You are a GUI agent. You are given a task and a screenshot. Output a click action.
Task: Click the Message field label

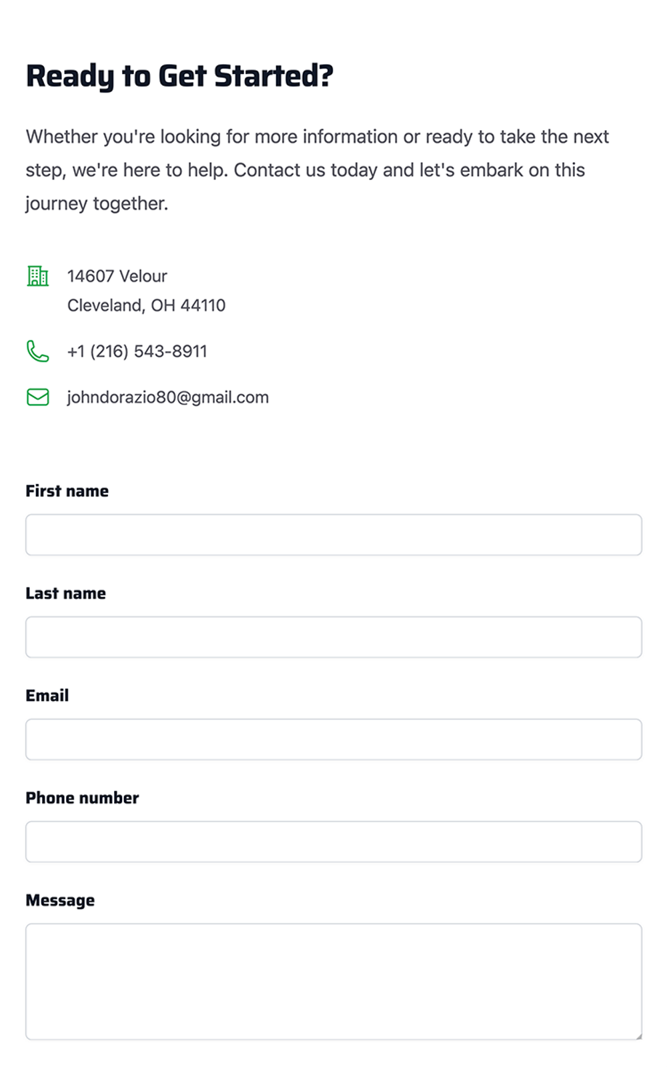pyautogui.click(x=60, y=900)
